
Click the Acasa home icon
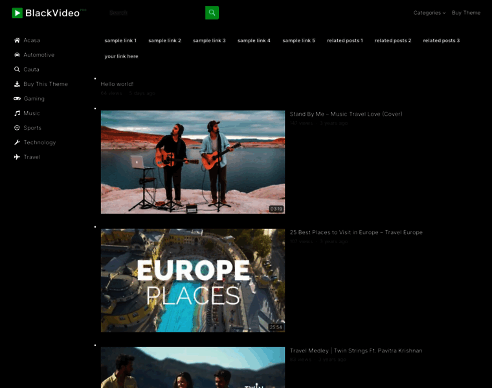point(17,40)
